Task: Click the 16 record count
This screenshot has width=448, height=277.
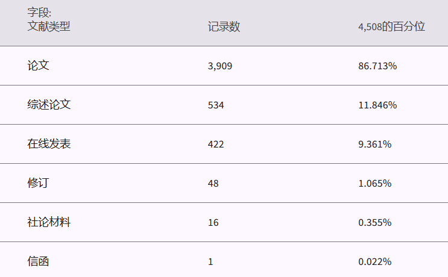Action: point(213,223)
